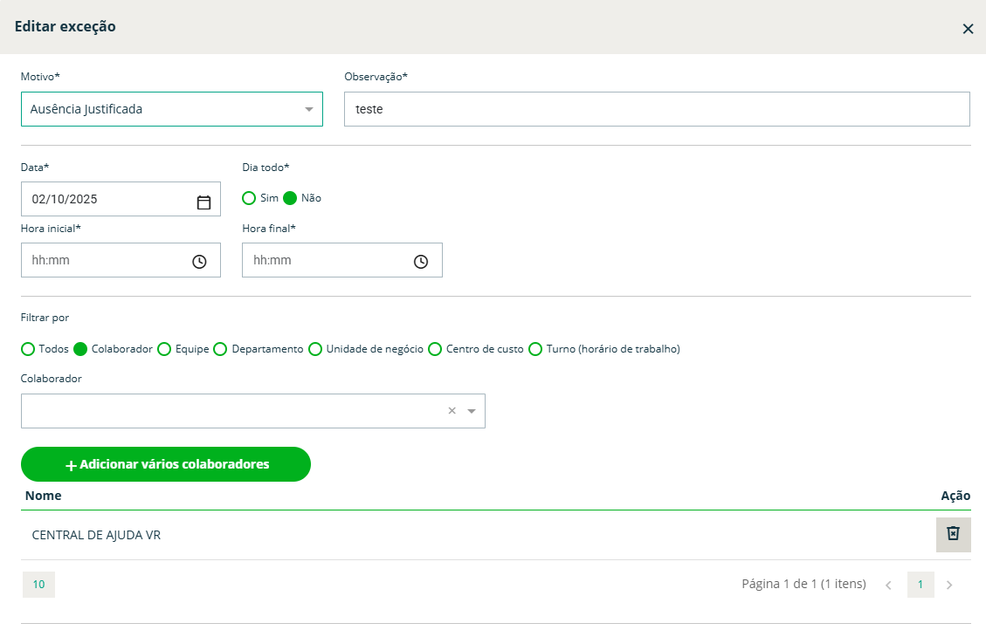Click the clock icon in Hora inicial
Image resolution: width=986 pixels, height=637 pixels.
click(x=199, y=262)
